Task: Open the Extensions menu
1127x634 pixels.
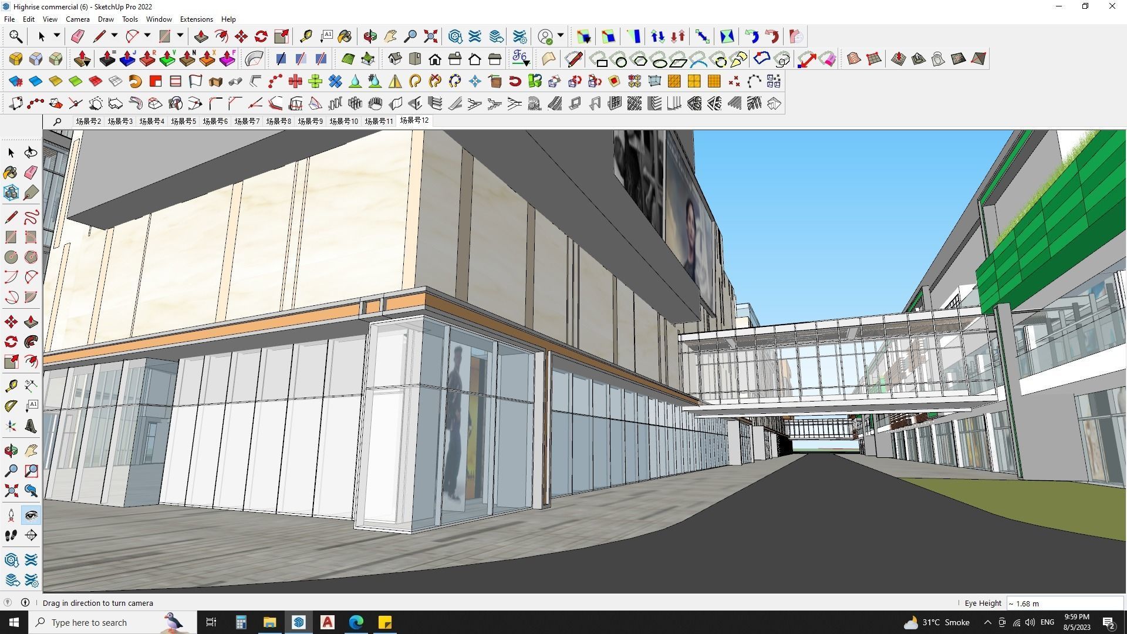Action: (196, 19)
